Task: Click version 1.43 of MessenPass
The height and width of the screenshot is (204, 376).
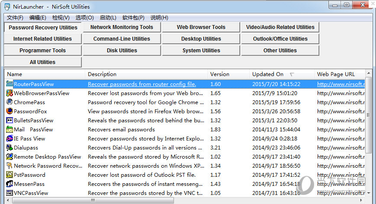Action: point(215,184)
